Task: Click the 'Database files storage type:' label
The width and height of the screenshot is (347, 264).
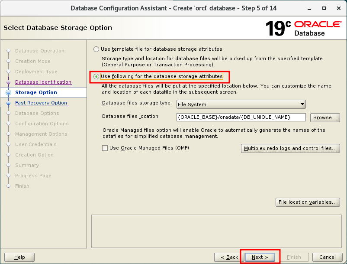Action: click(x=137, y=103)
